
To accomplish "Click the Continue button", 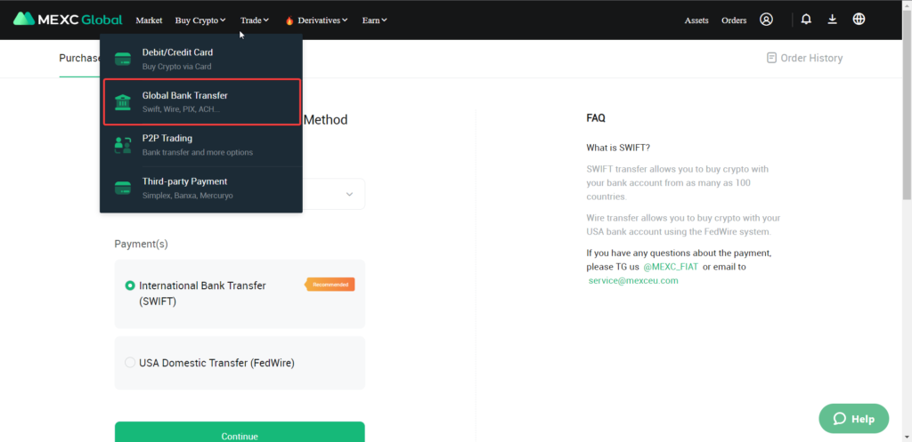I will point(240,431).
